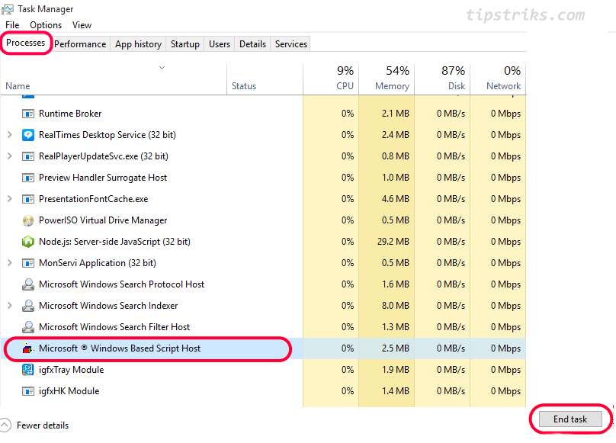Sort processes by Memory column
616x443 pixels.
coord(387,79)
